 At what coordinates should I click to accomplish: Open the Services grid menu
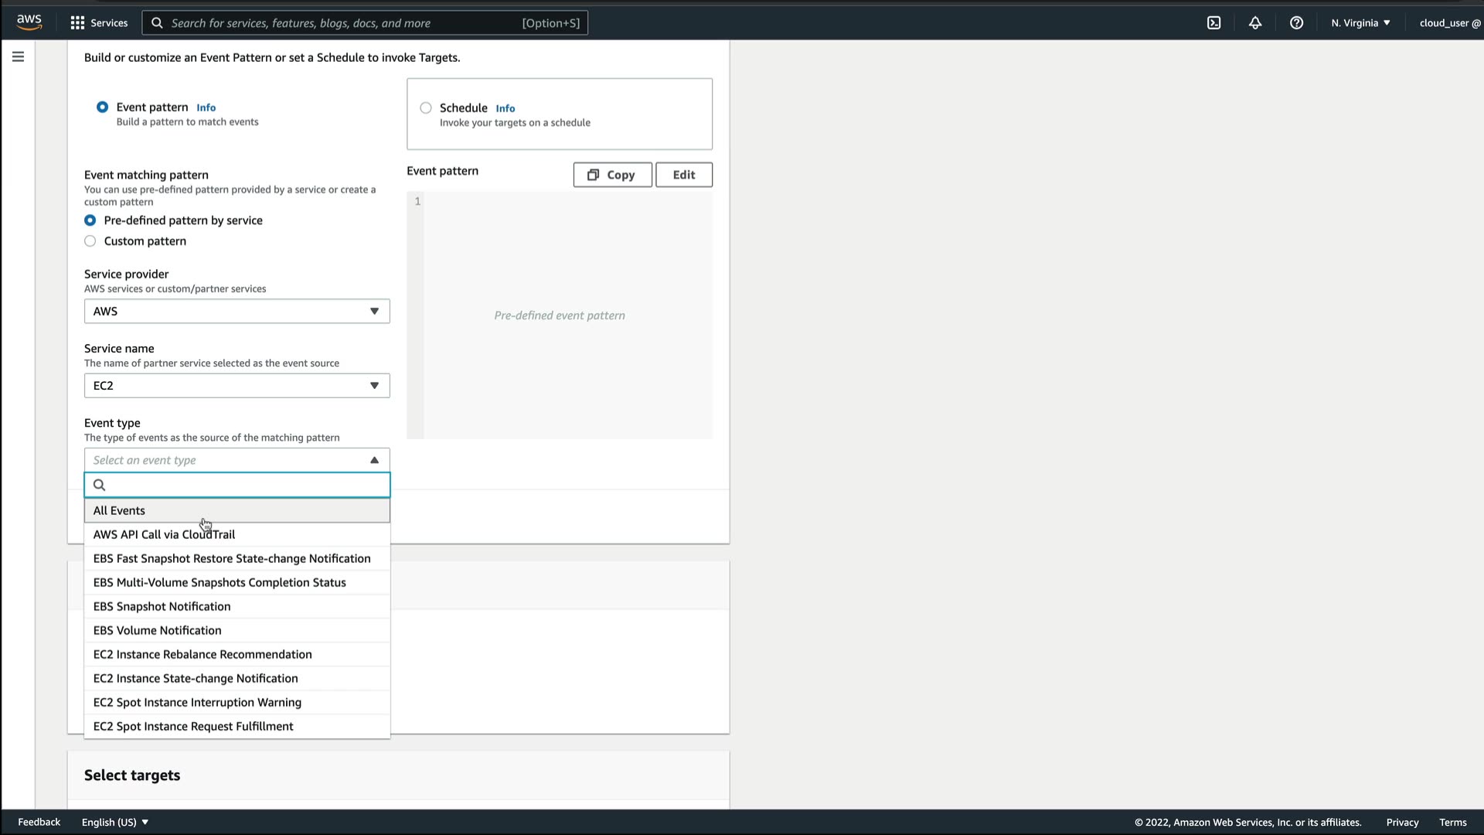98,22
